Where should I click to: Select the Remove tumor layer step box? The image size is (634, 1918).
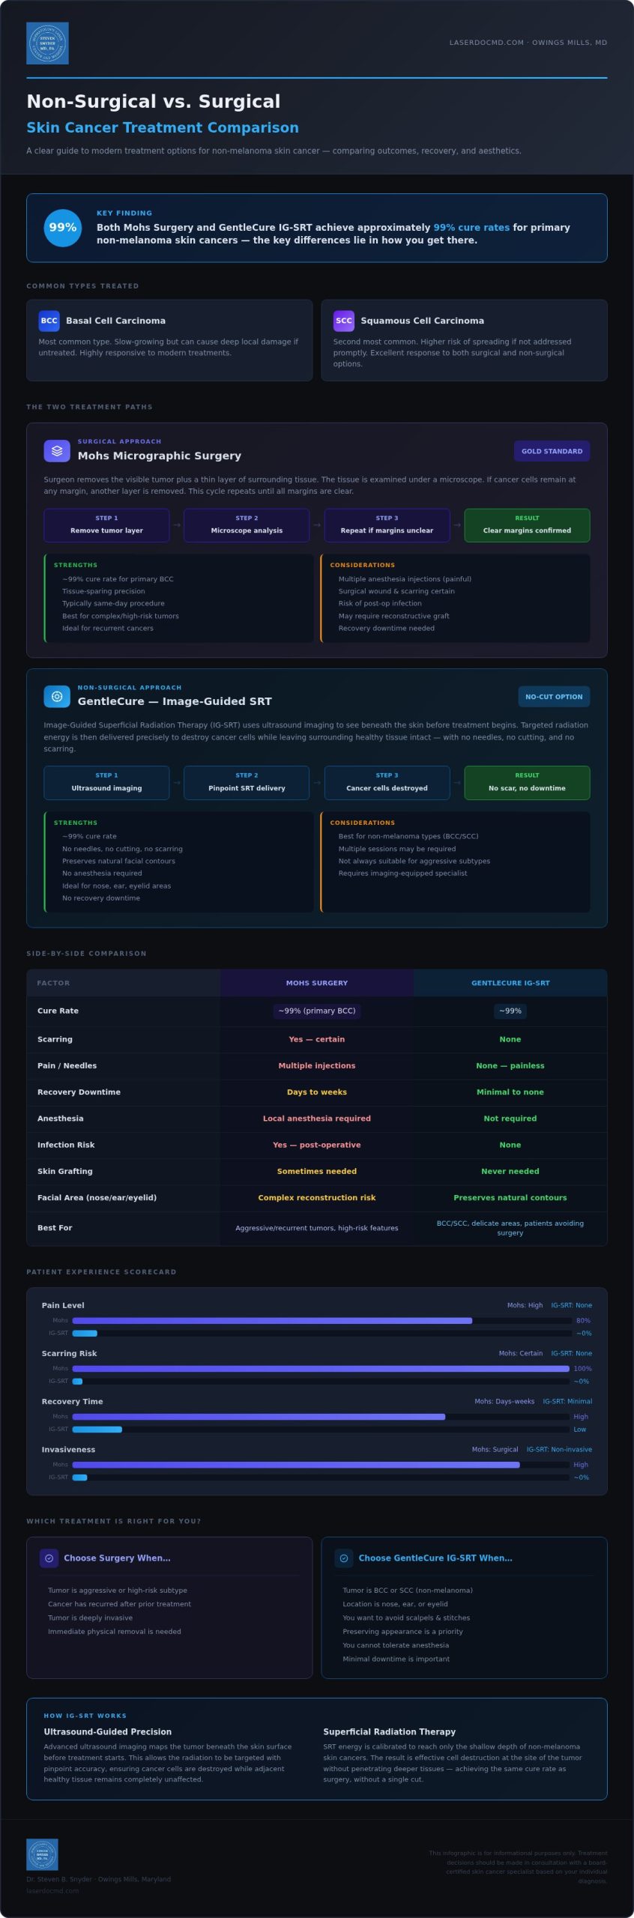[106, 525]
